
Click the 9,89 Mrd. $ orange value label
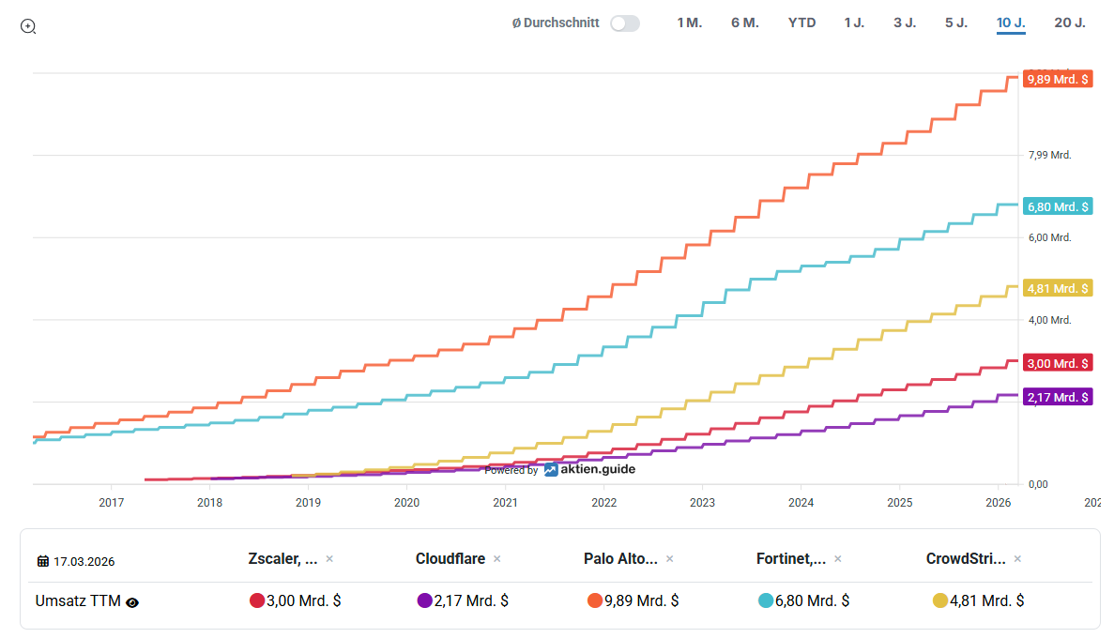(x=1058, y=80)
